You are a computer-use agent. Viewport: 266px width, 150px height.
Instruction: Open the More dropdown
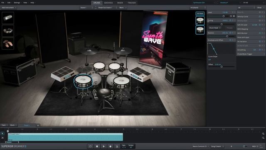(x=123, y=7)
